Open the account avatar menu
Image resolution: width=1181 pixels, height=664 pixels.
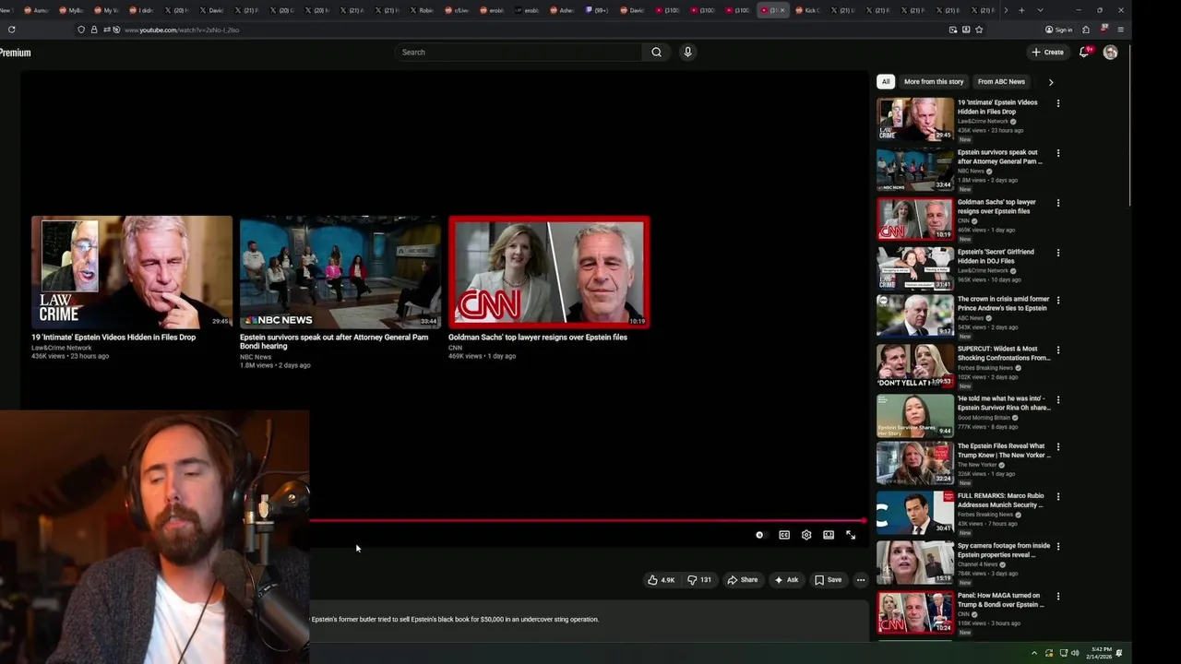(x=1110, y=53)
